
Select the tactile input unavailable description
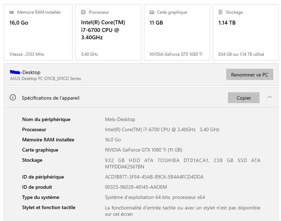pos(182,211)
